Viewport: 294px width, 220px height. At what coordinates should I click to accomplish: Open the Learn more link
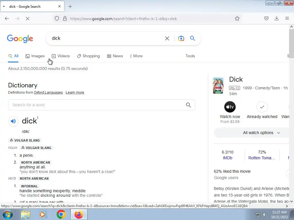pyautogui.click(x=75, y=93)
